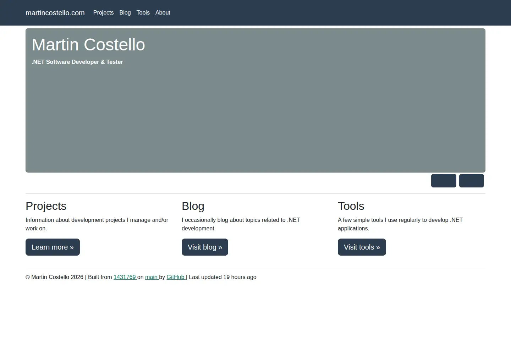Click the Visit blog » button
Image resolution: width=511 pixels, height=355 pixels.
pos(205,247)
